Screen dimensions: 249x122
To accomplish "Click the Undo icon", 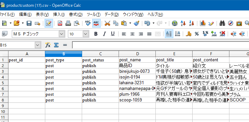I will pos(147,24).
